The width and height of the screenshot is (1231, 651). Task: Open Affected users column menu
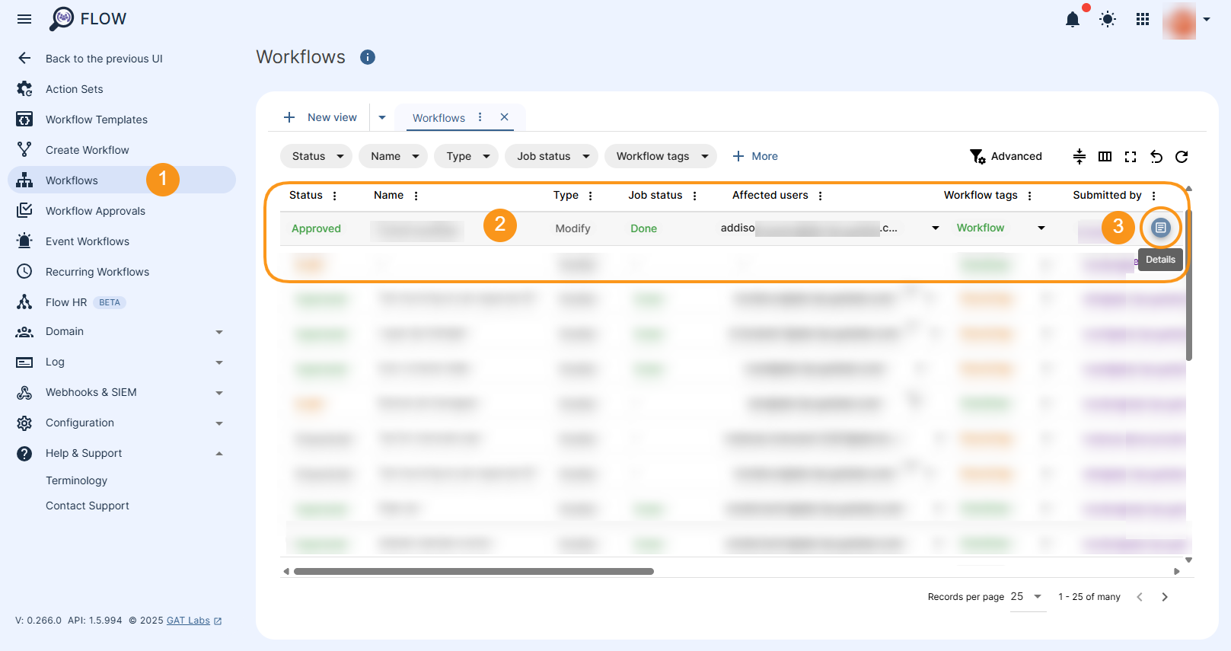[x=820, y=196]
